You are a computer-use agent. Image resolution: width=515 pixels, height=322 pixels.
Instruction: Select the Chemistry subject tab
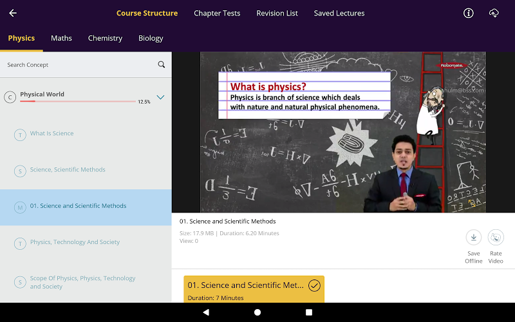(105, 38)
